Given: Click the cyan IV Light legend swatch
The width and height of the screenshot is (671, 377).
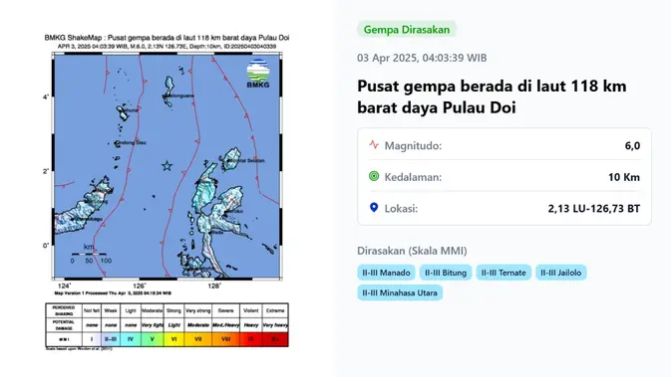Looking at the screenshot, I should [x=131, y=339].
